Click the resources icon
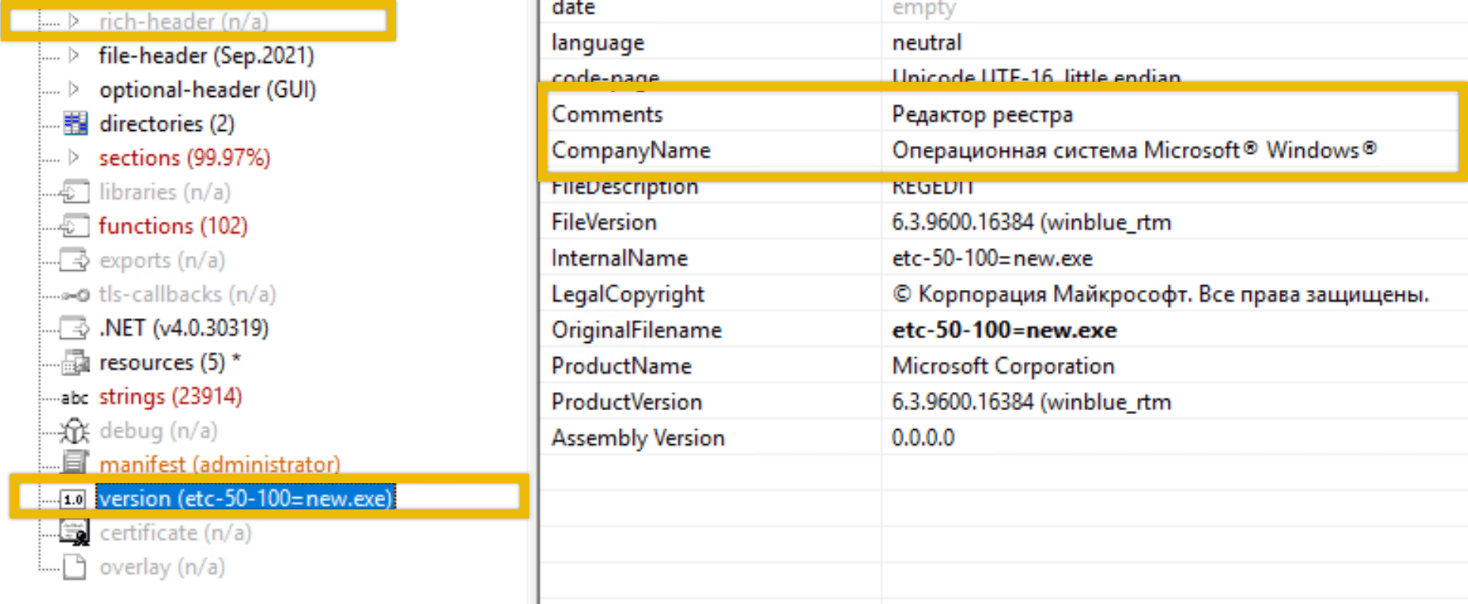Viewport: 1468px width, 604px height. tap(75, 363)
